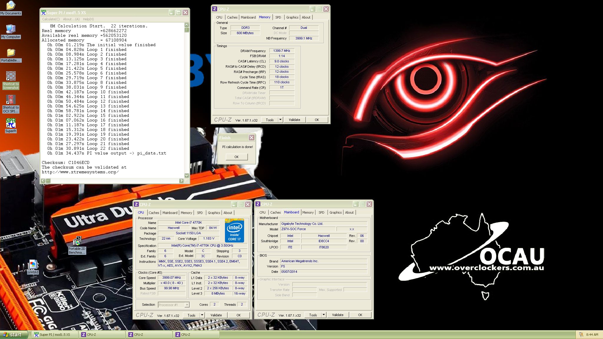Open the Calculate menu in Super PI

(x=51, y=19)
